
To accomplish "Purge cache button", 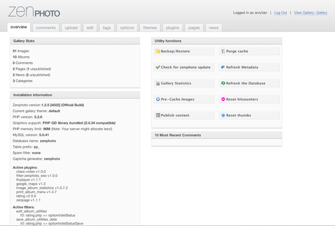I will pos(249,51).
